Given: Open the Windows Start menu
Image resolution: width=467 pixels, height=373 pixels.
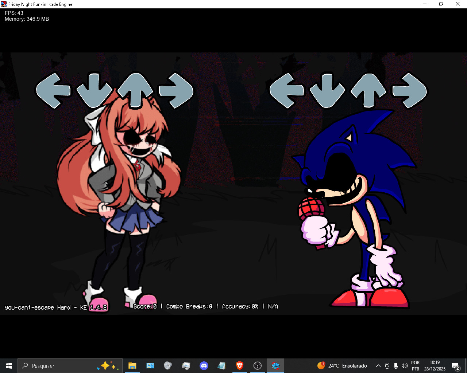Looking at the screenshot, I should tap(8, 365).
